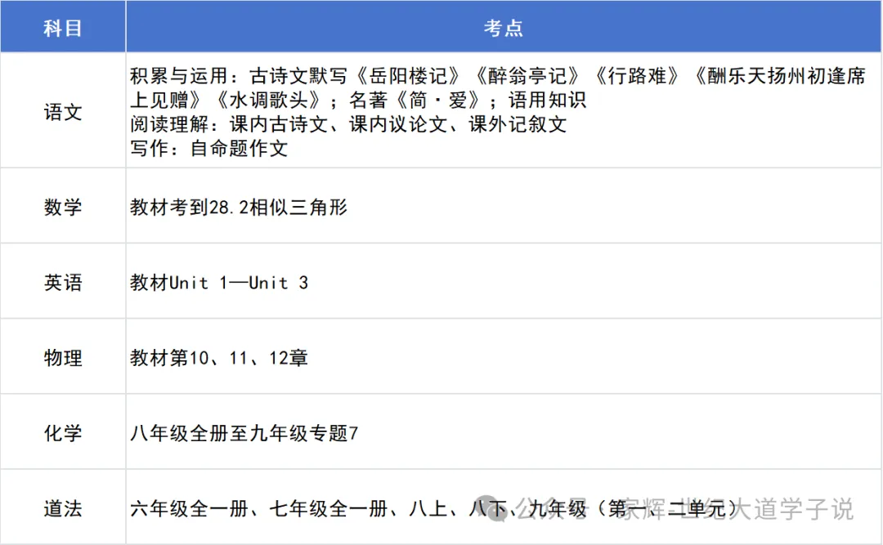This screenshot has height=545, width=883.
Task: Click the 科目 column header
Action: (63, 26)
